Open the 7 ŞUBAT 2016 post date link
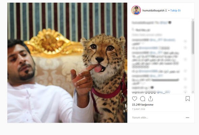 (139, 109)
